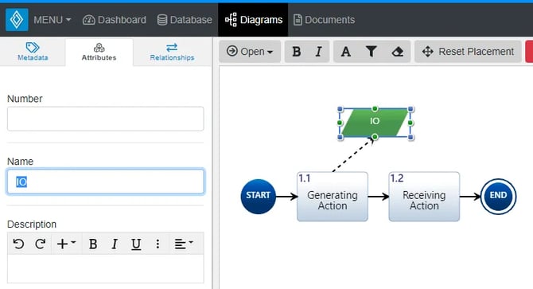Open the Dashboard page

[x=115, y=20]
